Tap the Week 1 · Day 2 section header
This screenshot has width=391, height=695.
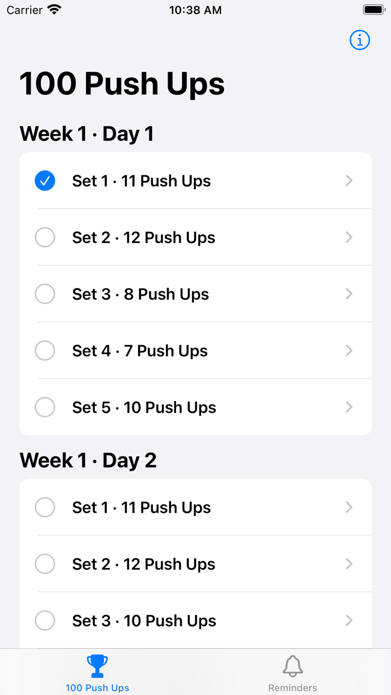pyautogui.click(x=87, y=460)
